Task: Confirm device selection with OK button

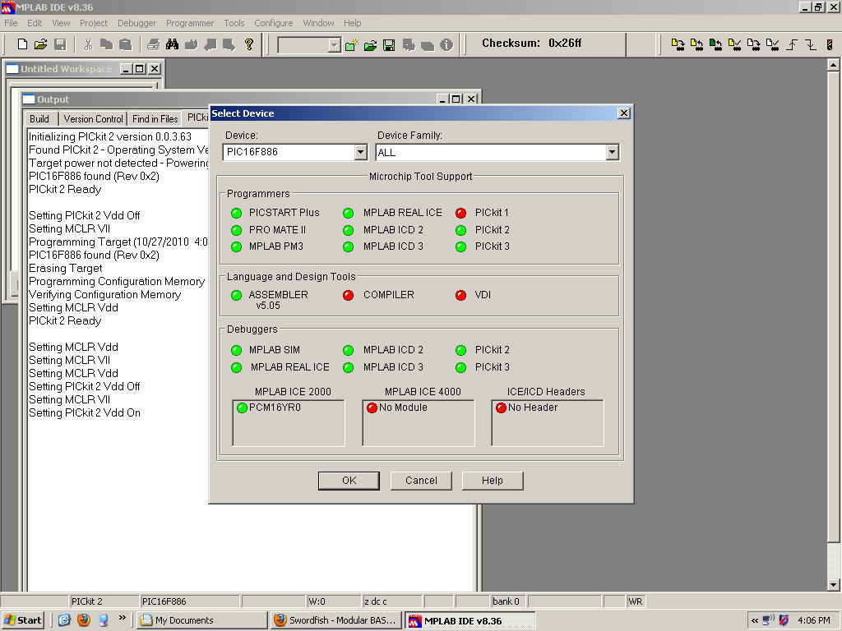Action: coord(349,481)
